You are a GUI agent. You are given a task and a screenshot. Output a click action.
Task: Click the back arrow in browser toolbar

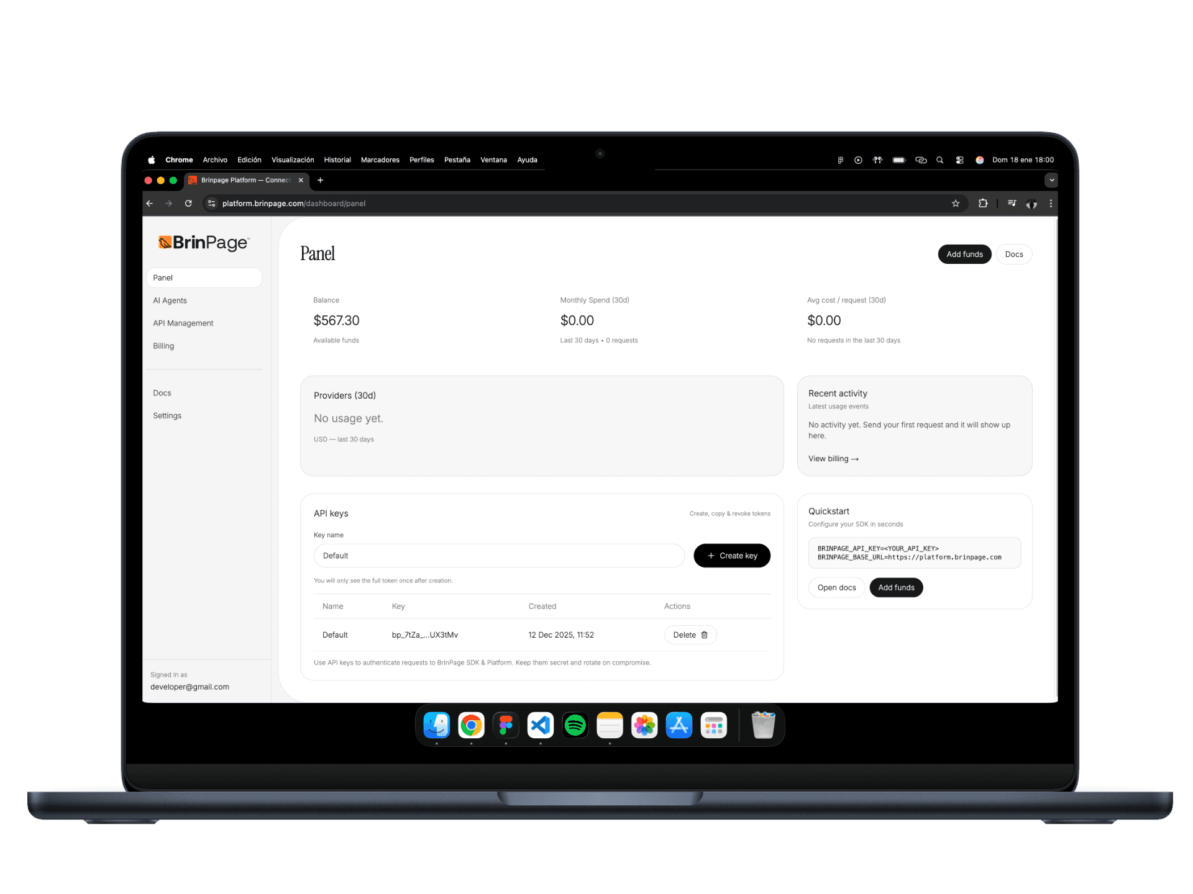150,204
